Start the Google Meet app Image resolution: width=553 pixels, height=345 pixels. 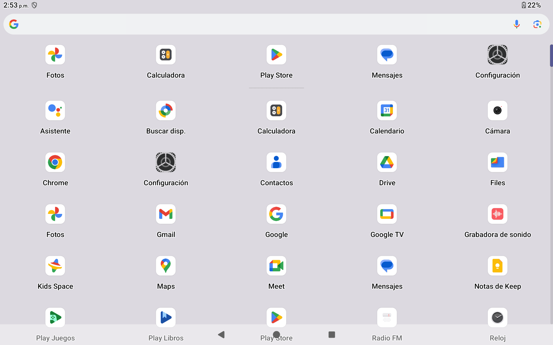coord(276,266)
